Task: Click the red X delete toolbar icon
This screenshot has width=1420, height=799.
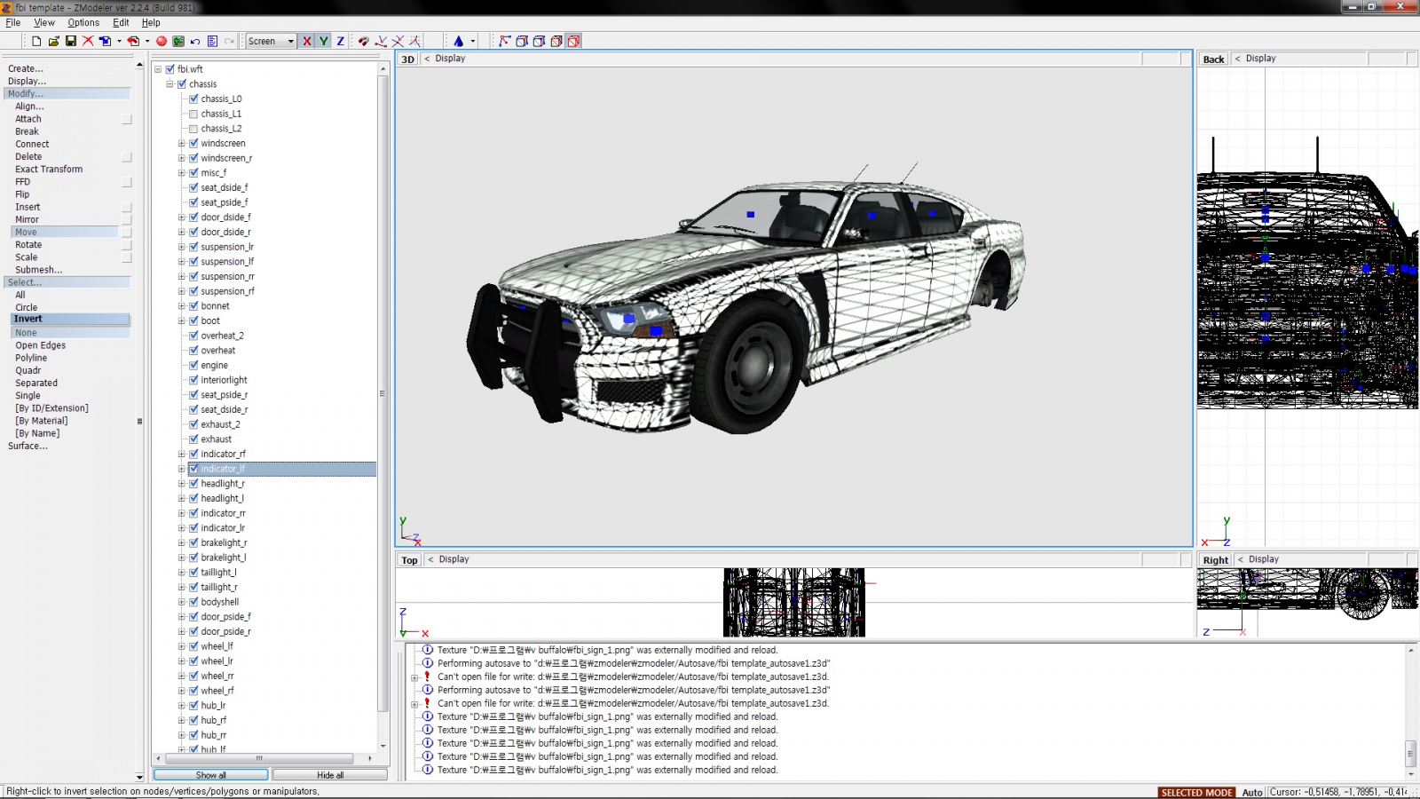Action: [x=88, y=41]
